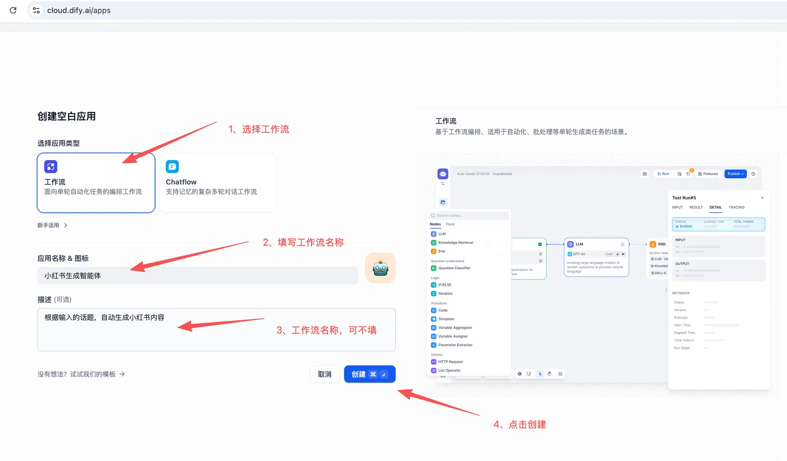Select the Chatflow application type card
This screenshot has height=461, width=787.
coord(217,183)
